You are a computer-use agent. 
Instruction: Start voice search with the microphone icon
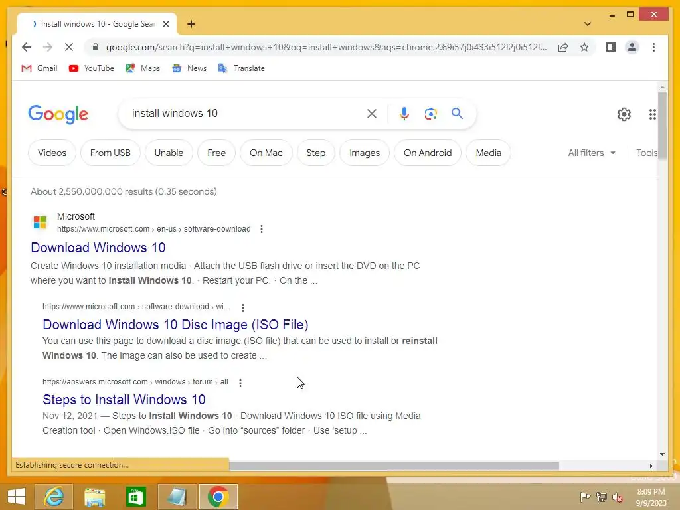pyautogui.click(x=404, y=114)
